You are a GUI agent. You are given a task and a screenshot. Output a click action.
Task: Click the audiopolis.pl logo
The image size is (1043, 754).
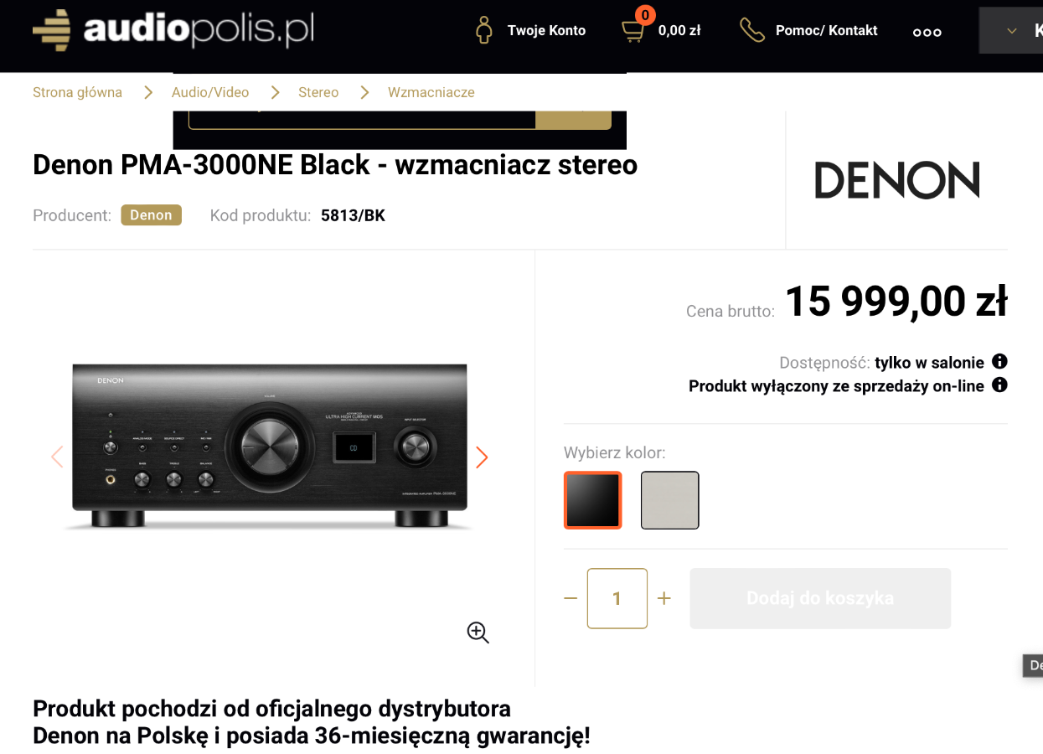173,30
